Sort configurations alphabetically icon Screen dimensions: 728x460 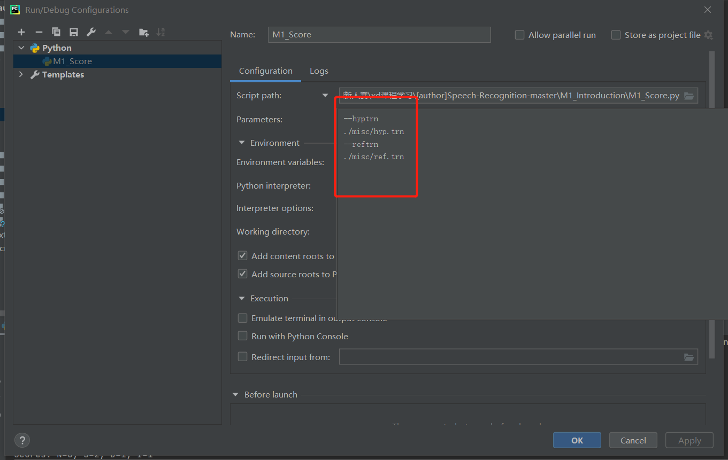click(160, 32)
